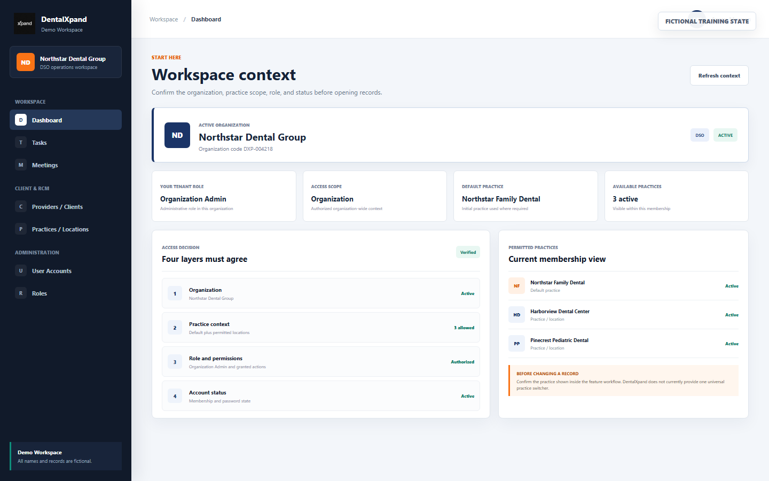Click the PP avatar for Pinecrest Pediatric Dental
The height and width of the screenshot is (481, 769).
[516, 344]
